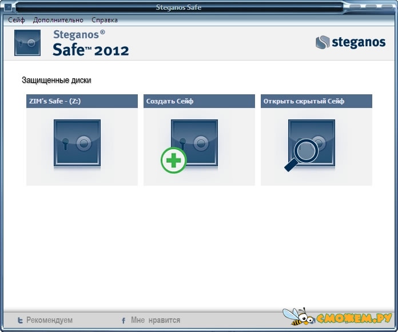Close the Steganos Safe window
Viewport: 398px width, 332px height.
pyautogui.click(x=387, y=6)
